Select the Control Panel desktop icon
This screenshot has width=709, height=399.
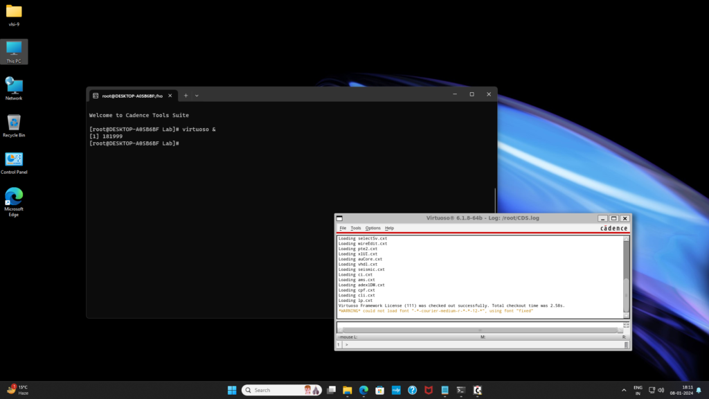pyautogui.click(x=14, y=162)
